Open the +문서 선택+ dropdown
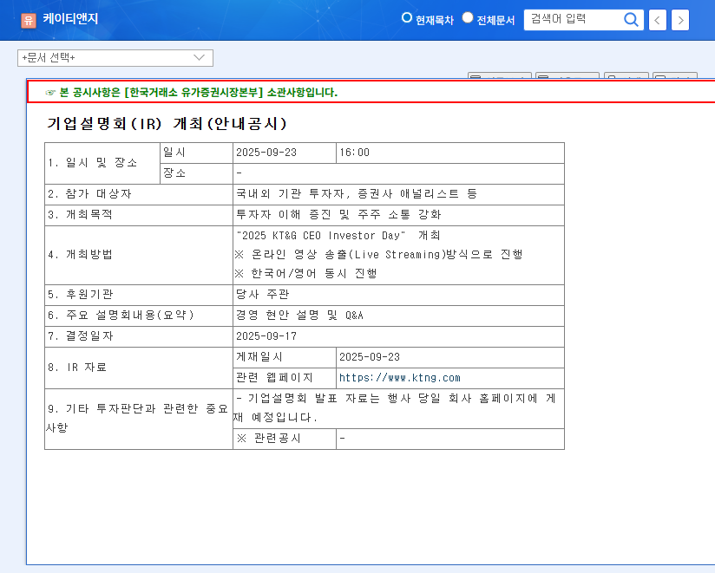 (x=115, y=58)
